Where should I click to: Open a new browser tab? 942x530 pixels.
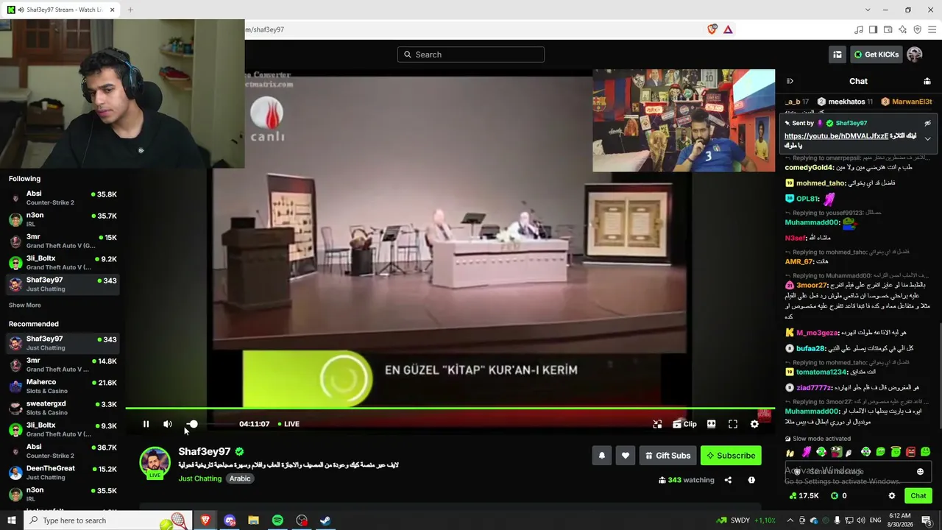(x=130, y=10)
